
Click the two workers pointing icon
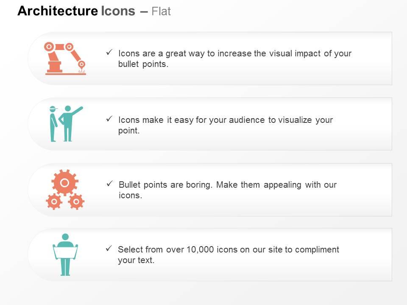click(x=66, y=124)
